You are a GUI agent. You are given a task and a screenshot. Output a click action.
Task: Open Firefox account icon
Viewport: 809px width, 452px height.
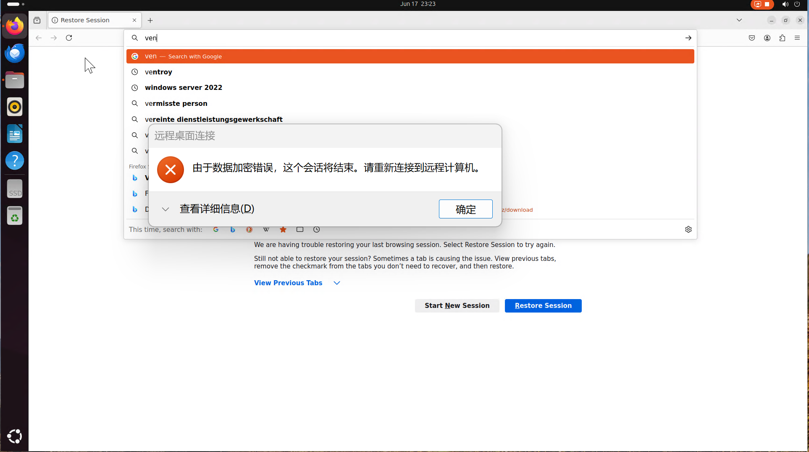(767, 38)
